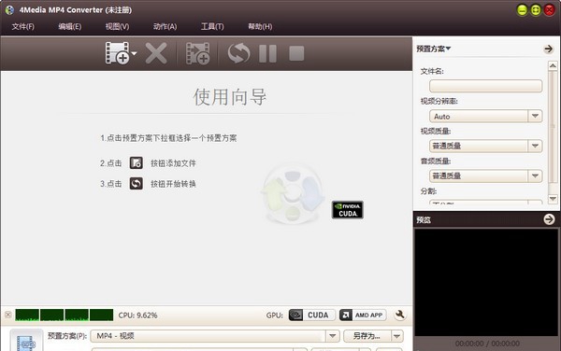Image resolution: width=561 pixels, height=351 pixels.
Task: Click the stop conversion square icon
Action: tap(296, 53)
